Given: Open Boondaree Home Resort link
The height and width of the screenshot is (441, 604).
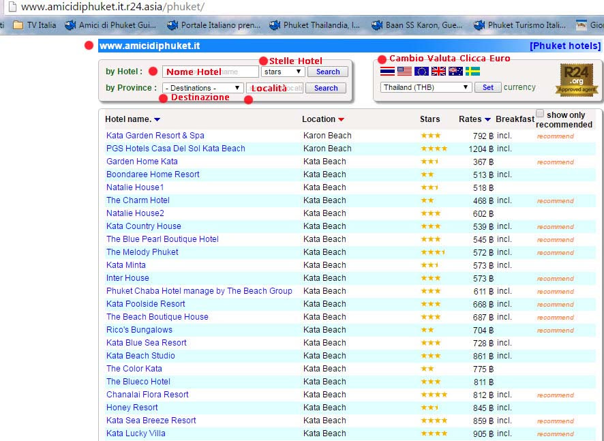Looking at the screenshot, I should pyautogui.click(x=153, y=174).
